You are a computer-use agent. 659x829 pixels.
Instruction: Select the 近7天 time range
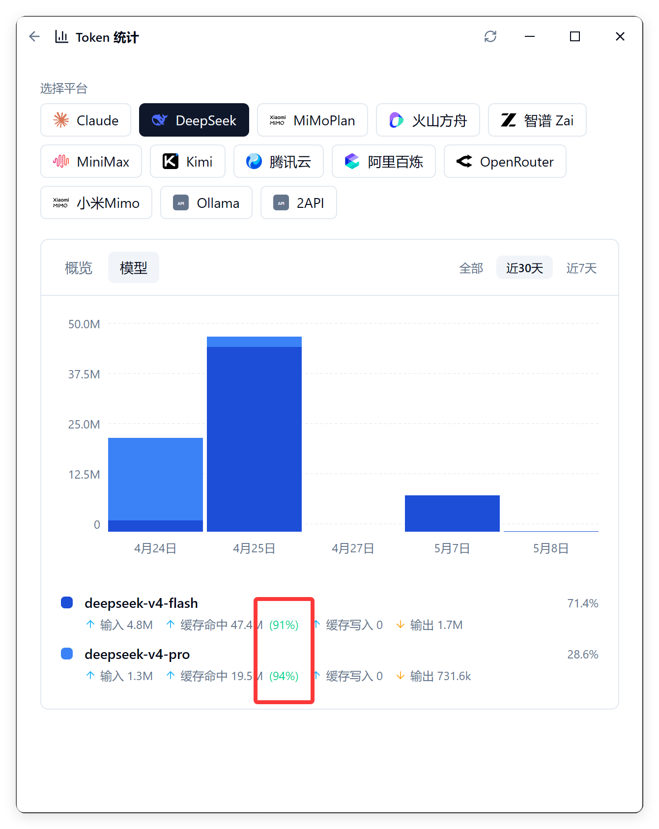point(581,268)
